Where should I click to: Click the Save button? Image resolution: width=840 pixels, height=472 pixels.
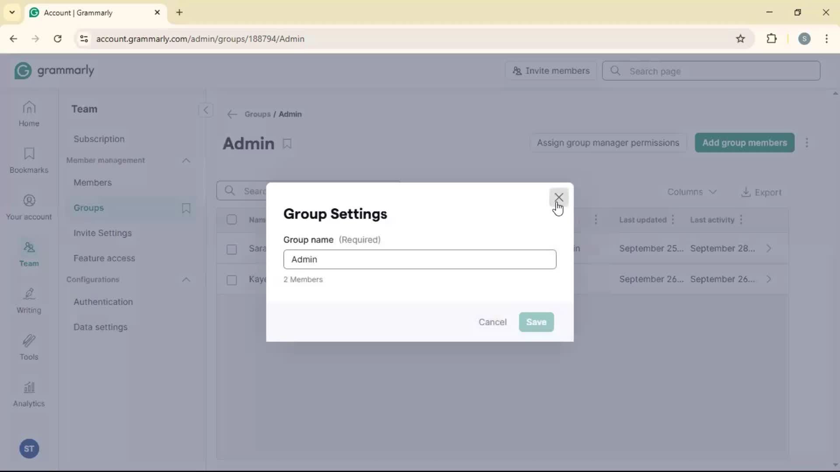(536, 322)
